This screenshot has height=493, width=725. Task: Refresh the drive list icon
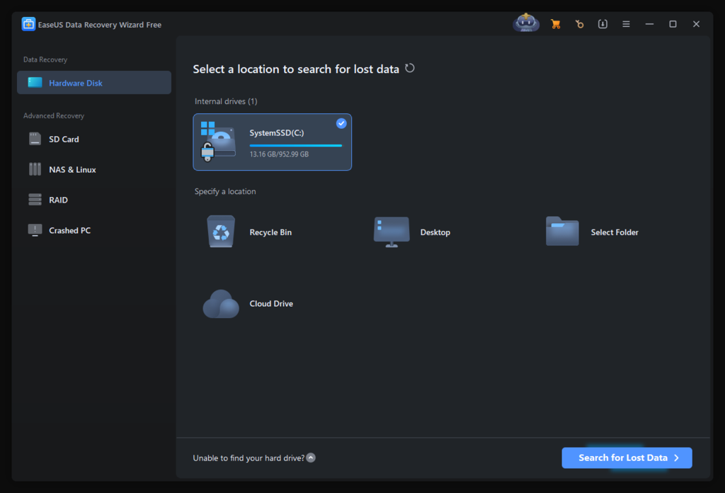pyautogui.click(x=410, y=69)
